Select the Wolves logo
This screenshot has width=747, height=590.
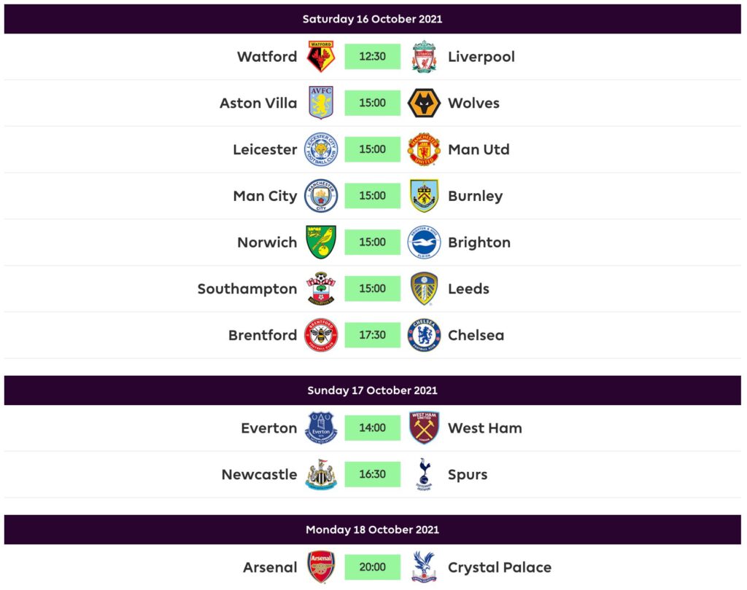(x=424, y=103)
